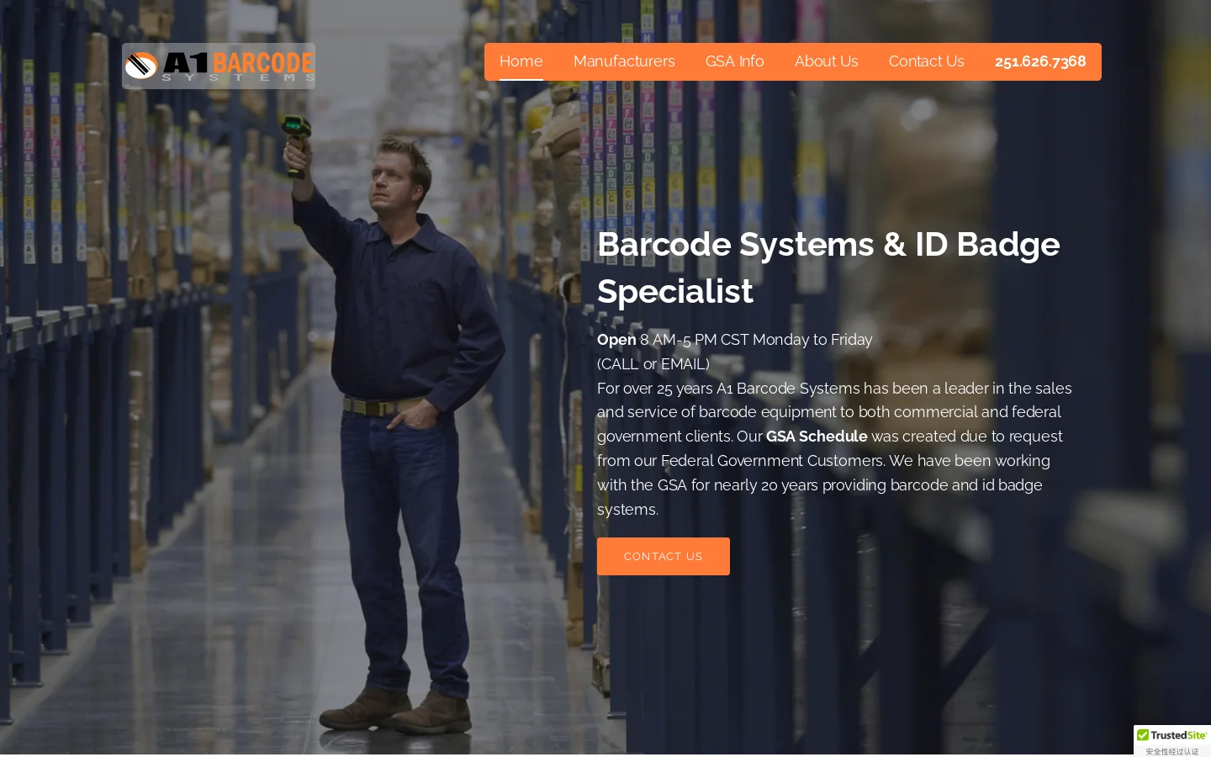Open the GSA Info menu item
This screenshot has height=757, width=1211.
point(735,61)
